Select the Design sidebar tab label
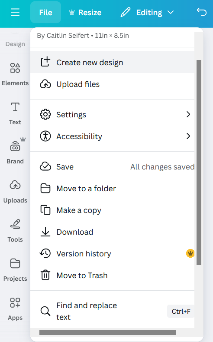This screenshot has height=342, width=213. click(15, 44)
